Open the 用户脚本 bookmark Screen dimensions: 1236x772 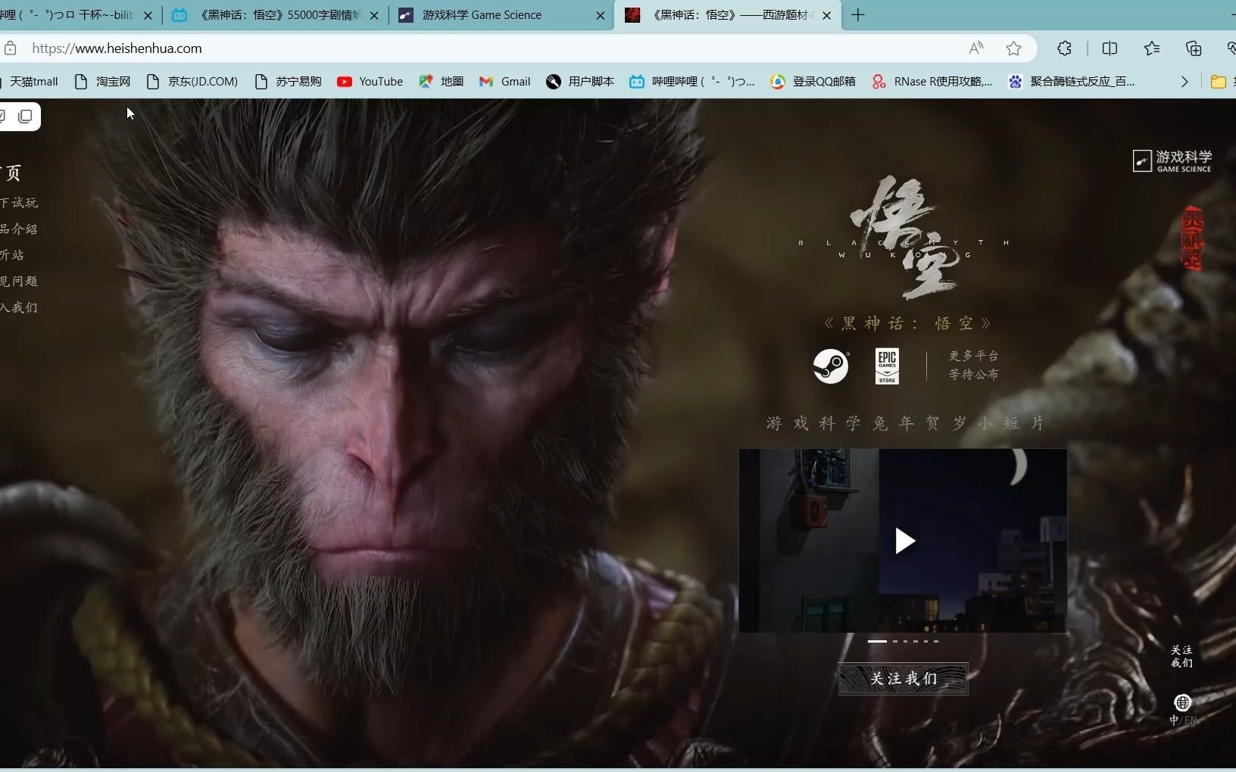pyautogui.click(x=580, y=82)
